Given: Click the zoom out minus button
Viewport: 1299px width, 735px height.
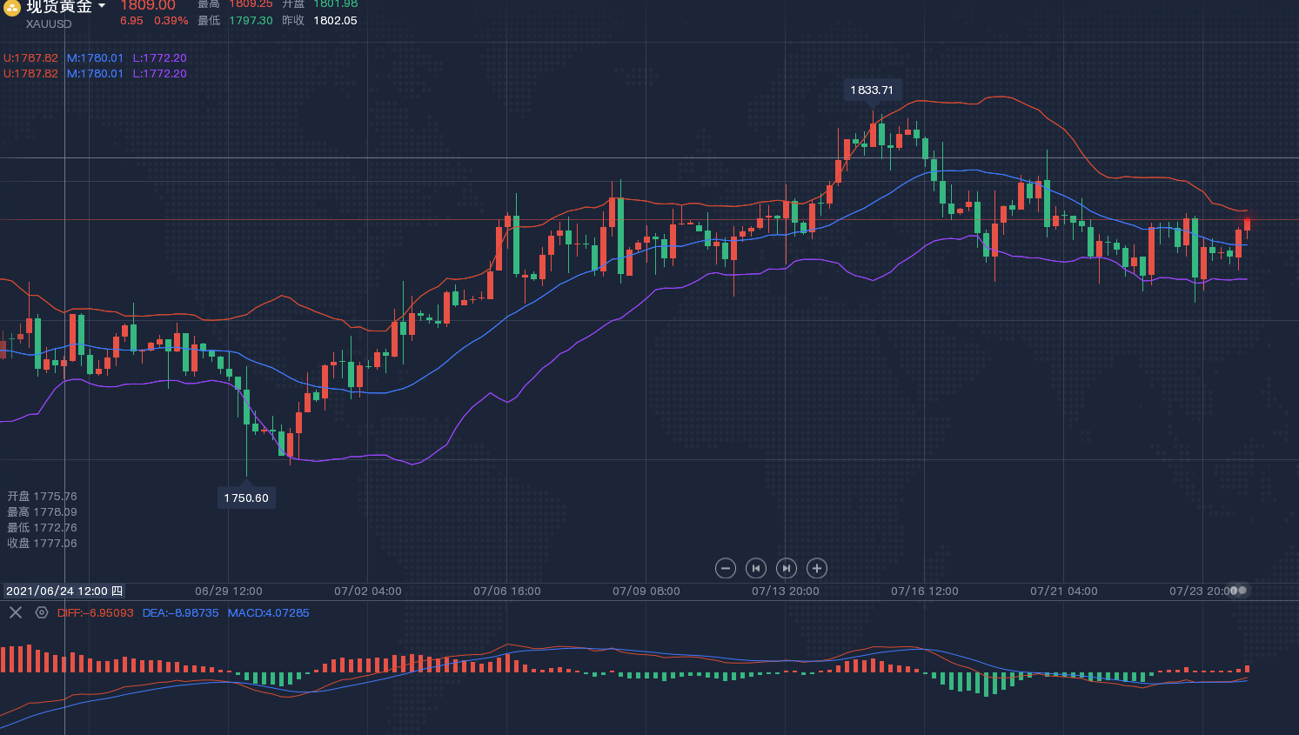Looking at the screenshot, I should point(725,568).
